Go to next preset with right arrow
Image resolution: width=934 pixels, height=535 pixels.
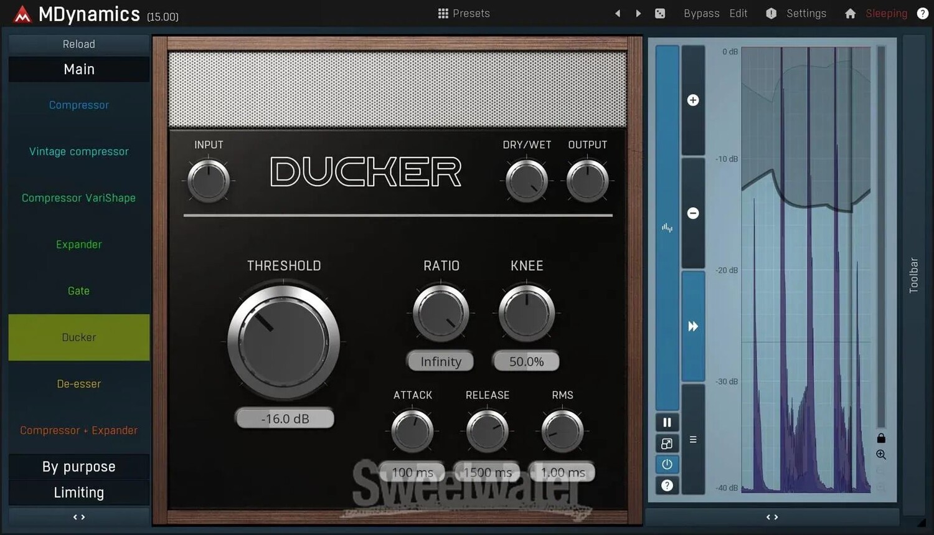tap(638, 13)
